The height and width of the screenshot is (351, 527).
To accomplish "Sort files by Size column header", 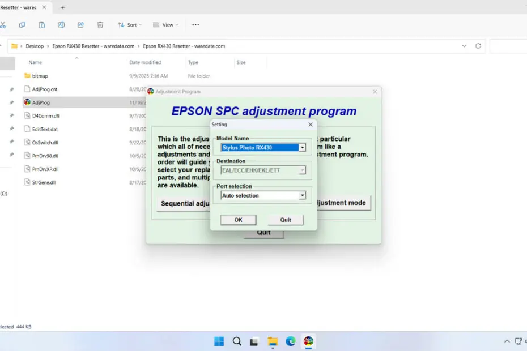I will (x=241, y=62).
